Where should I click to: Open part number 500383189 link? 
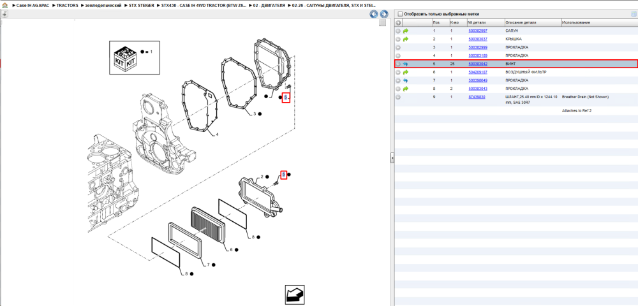(478, 55)
